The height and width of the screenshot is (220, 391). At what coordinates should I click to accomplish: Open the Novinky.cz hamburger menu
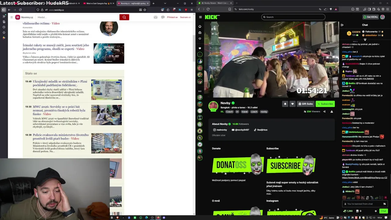pos(12,17)
